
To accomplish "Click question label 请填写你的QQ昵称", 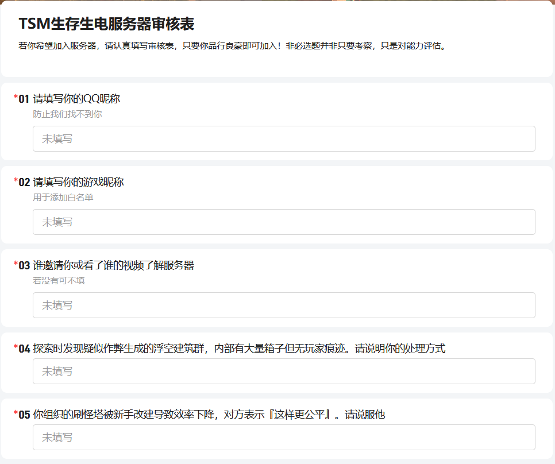I will (76, 99).
